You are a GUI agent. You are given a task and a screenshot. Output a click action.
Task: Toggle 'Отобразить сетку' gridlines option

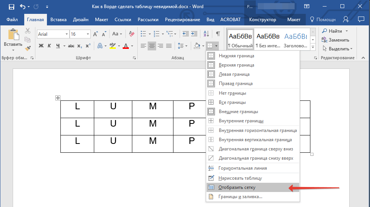tap(237, 188)
